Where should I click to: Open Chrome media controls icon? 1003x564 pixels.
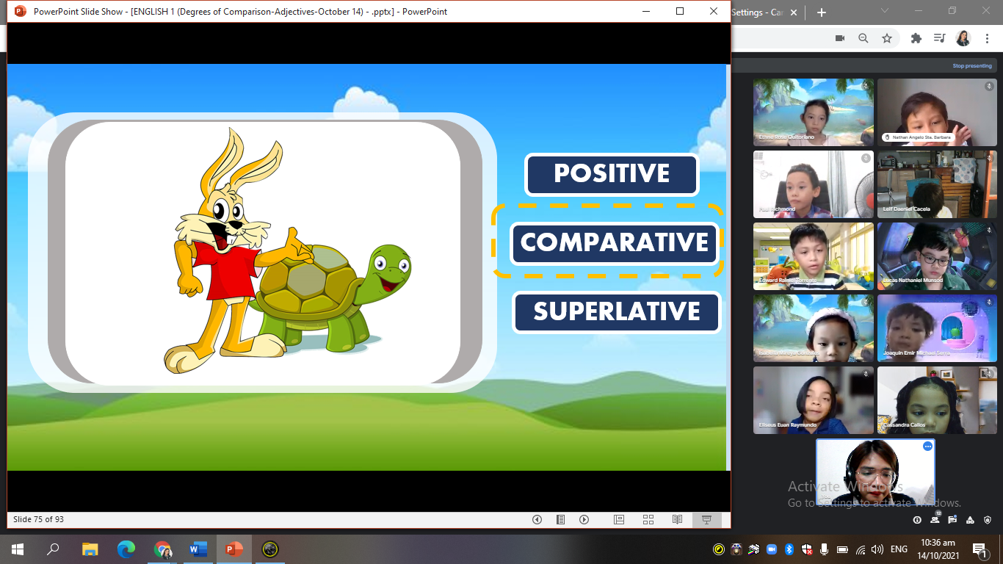[x=939, y=38]
